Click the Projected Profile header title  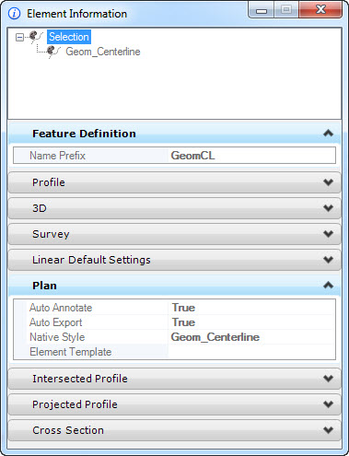coord(75,404)
